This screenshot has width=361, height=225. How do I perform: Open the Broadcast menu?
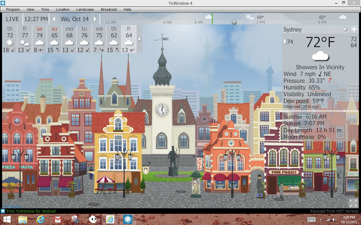[x=109, y=9]
